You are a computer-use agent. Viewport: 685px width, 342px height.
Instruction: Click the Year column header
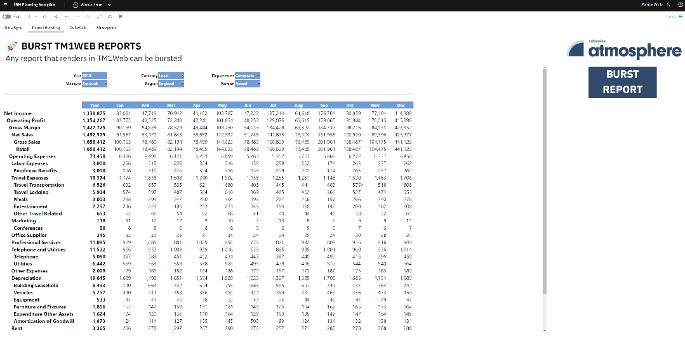(x=95, y=105)
